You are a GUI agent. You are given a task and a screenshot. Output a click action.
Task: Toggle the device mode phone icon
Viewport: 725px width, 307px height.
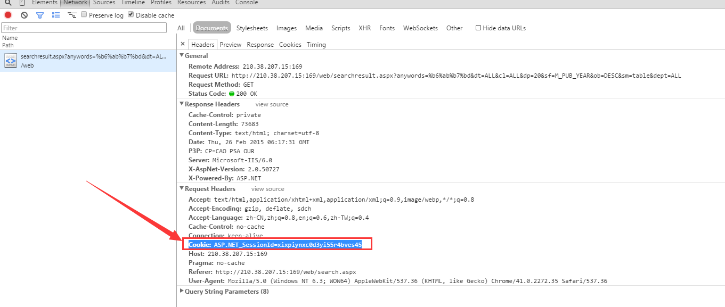[x=22, y=3]
